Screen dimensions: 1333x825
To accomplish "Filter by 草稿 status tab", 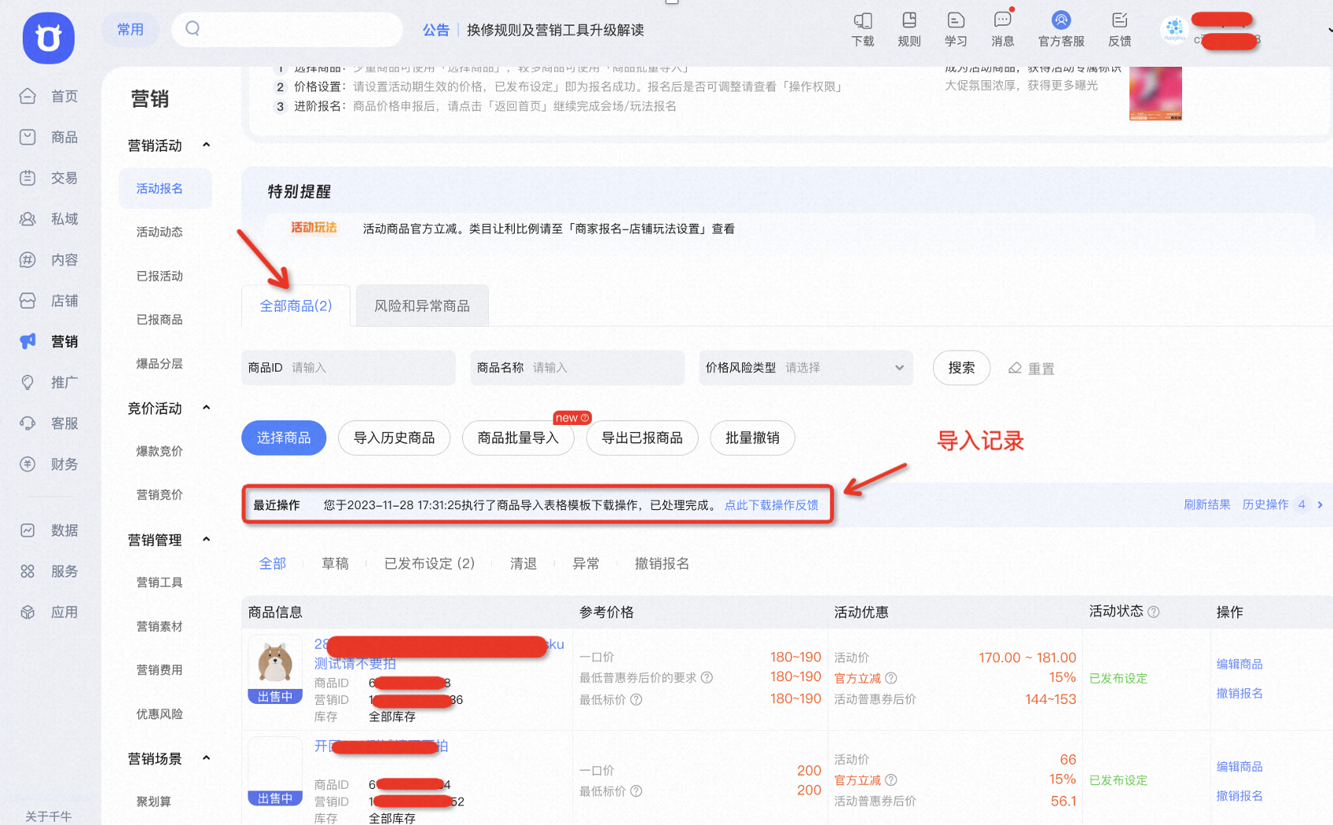I will point(335,563).
